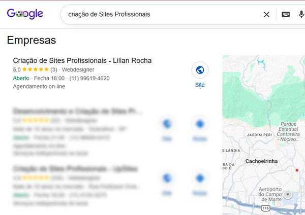Open the 'Criação de Sites Profissionais - Lilian Rocha' listing
This screenshot has width=305, height=215.
[x=82, y=60]
